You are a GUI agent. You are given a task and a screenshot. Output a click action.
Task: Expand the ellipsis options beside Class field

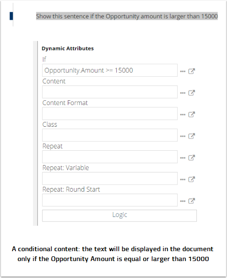click(183, 136)
